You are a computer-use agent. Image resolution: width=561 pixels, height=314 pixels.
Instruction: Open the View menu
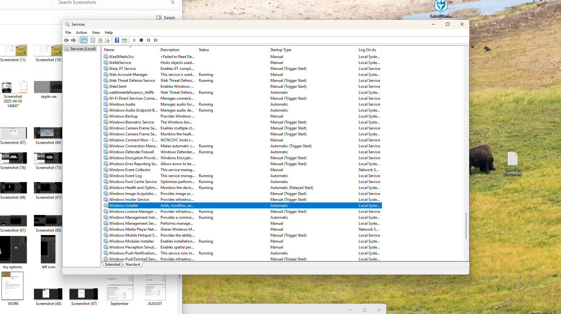96,33
